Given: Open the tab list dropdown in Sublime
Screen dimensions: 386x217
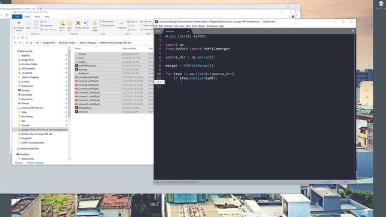Looking at the screenshot, I should [x=353, y=31].
